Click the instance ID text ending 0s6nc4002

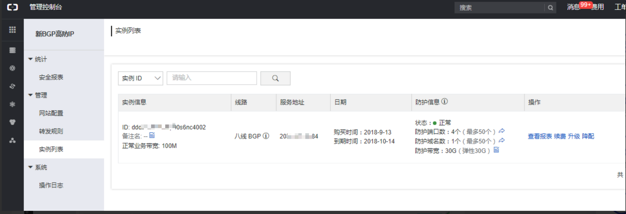(x=164, y=127)
